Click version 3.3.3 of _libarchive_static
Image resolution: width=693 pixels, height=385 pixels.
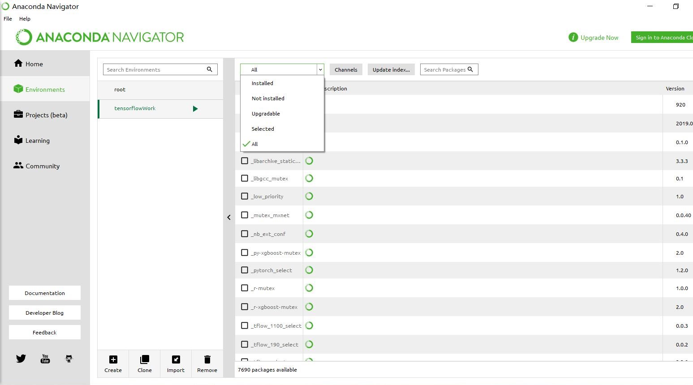pos(682,161)
